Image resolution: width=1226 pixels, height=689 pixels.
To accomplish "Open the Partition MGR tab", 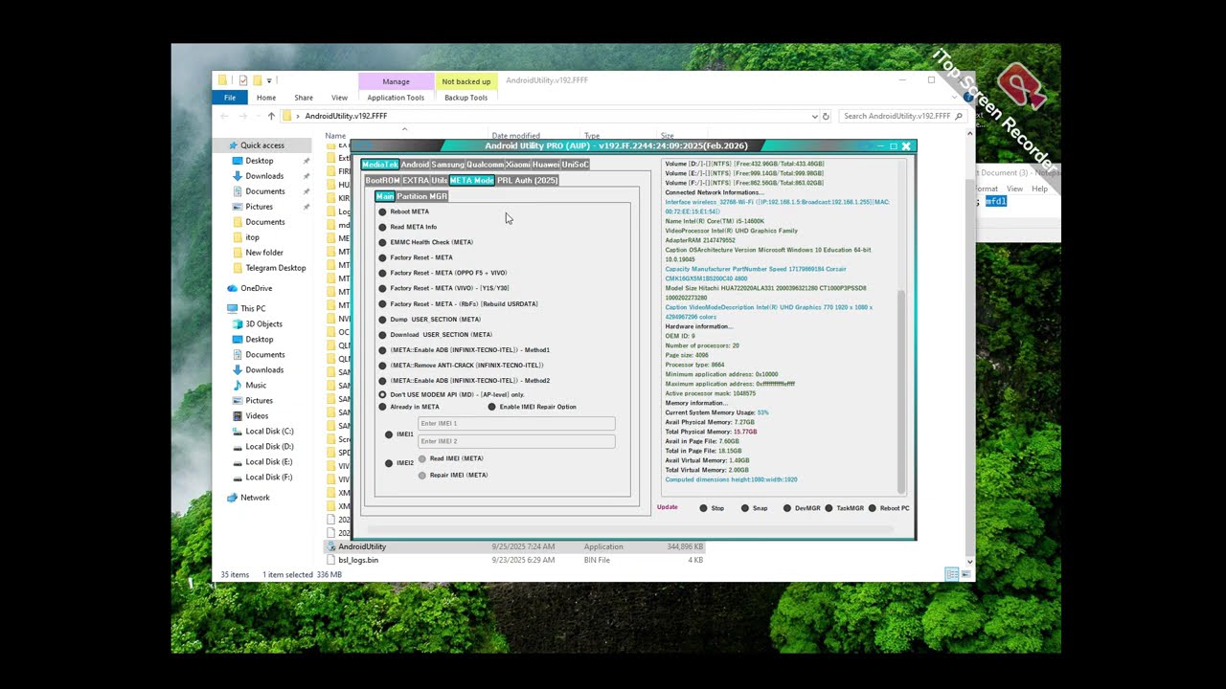I will point(421,196).
